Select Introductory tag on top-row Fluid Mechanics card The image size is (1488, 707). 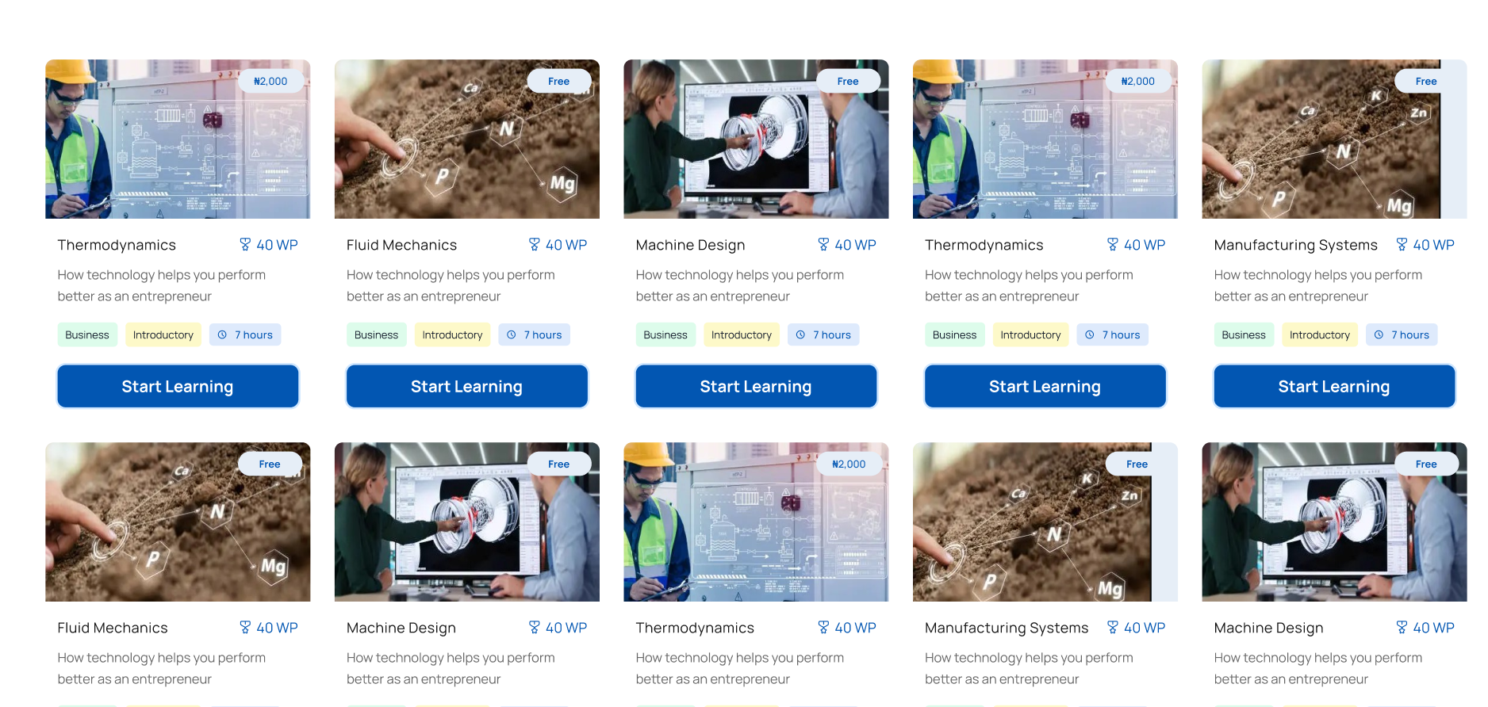coord(452,335)
